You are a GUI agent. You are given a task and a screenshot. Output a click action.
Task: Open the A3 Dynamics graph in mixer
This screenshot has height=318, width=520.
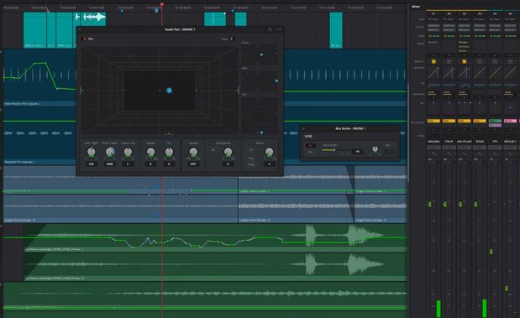465,73
